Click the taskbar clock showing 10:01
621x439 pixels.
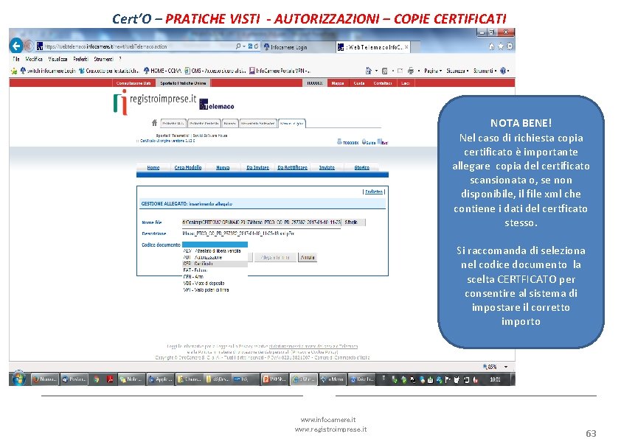495,379
